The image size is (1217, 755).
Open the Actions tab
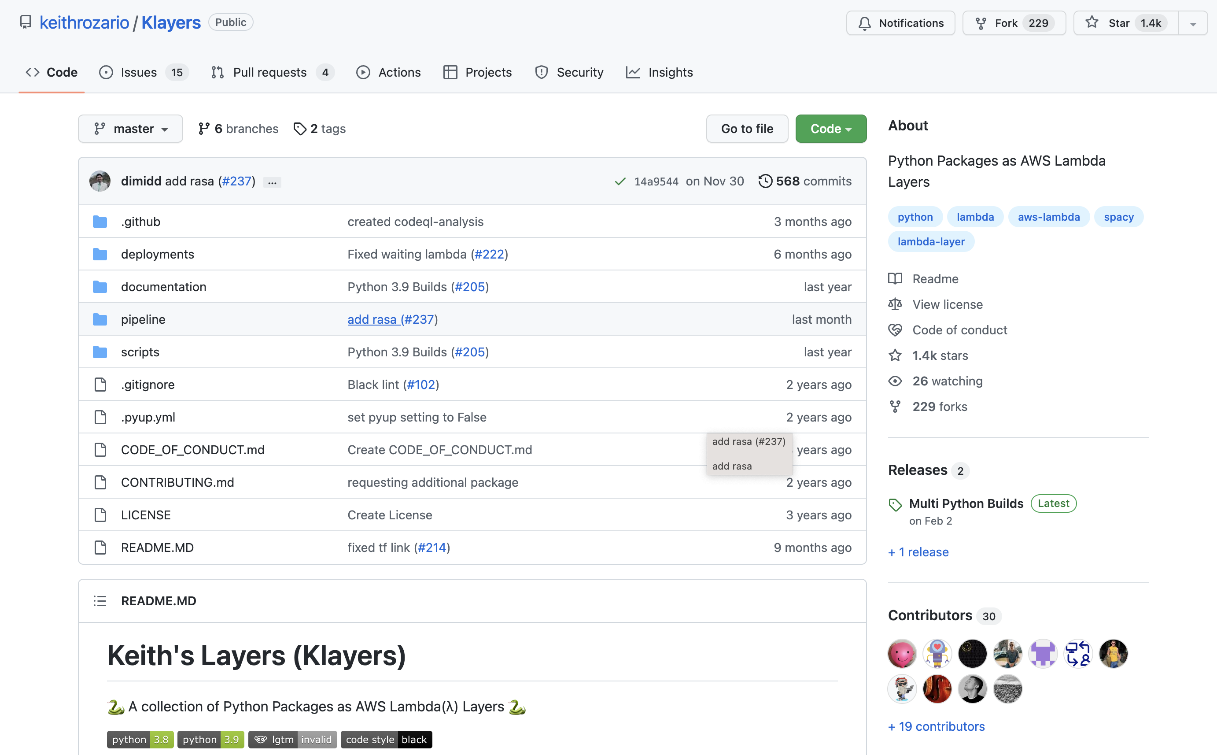pos(388,72)
